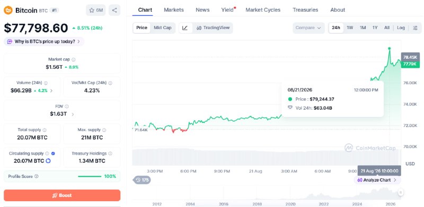Click the Max supply value 21M BTC
This screenshot has height=207, width=424.
click(x=92, y=138)
